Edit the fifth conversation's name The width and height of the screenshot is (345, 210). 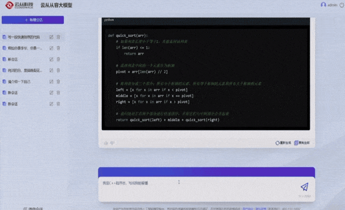(x=51, y=81)
